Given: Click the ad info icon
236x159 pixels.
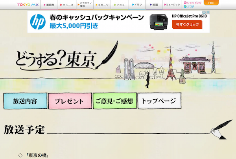Looking at the screenshot, I should (x=204, y=12).
